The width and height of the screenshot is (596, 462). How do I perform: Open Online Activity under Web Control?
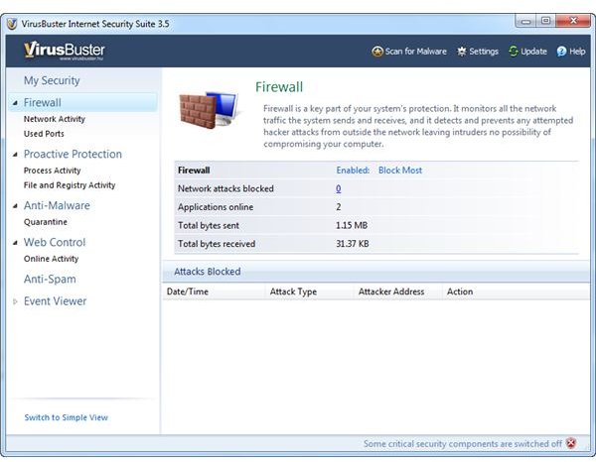51,259
